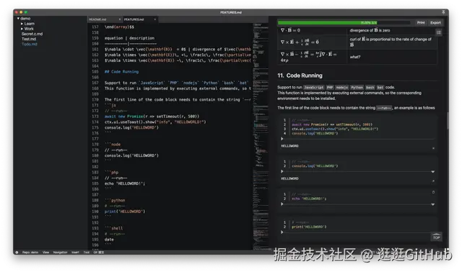The width and height of the screenshot is (462, 272).
Task: Open Secret.c.md in file tree
Action: (x=32, y=34)
